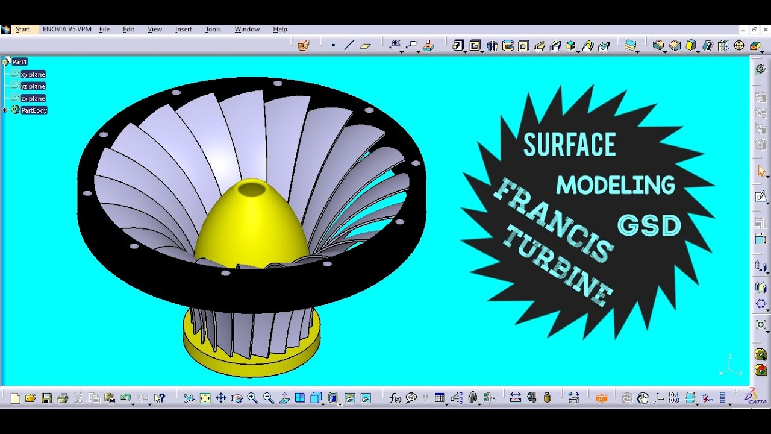This screenshot has width=771, height=434.
Task: Select Part1 in the specification tree
Action: click(x=19, y=62)
